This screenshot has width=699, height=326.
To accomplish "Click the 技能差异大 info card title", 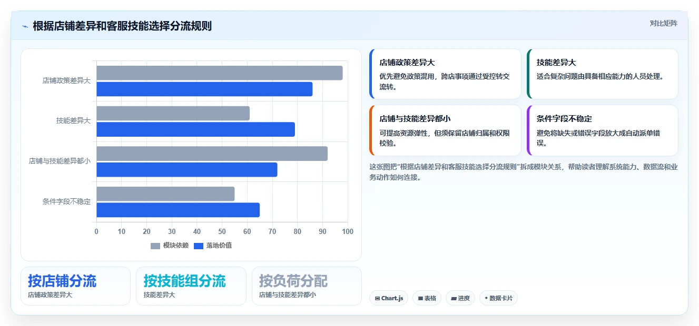I will tap(557, 63).
